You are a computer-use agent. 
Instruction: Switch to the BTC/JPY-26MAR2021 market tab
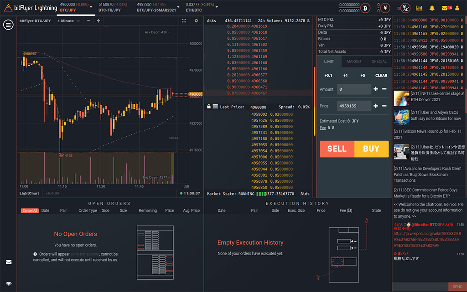point(156,7)
